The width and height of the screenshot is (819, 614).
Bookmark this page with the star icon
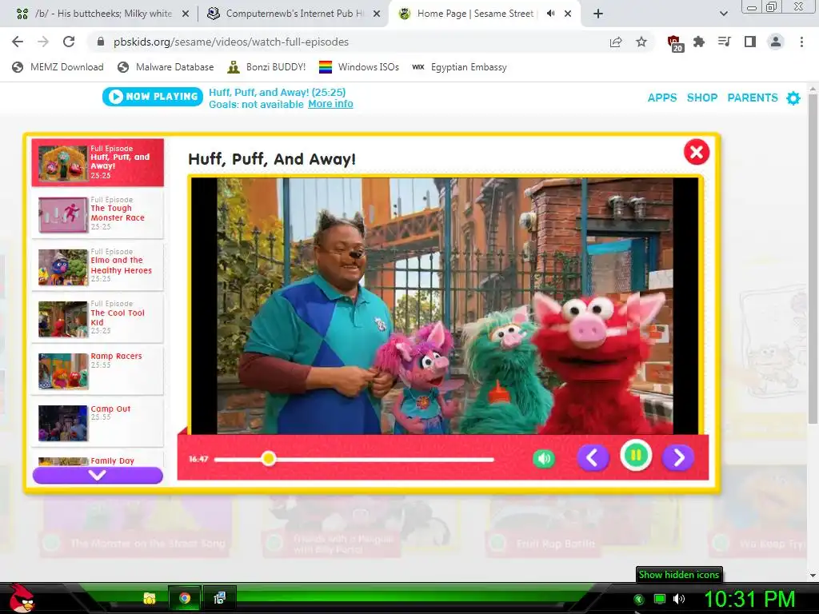641,42
